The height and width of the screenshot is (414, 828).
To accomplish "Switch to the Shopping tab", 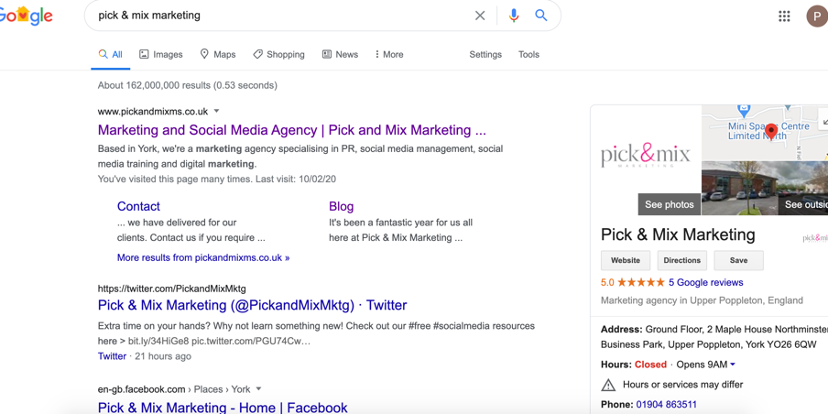I will 278,54.
